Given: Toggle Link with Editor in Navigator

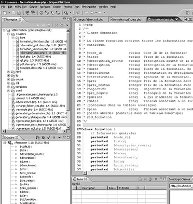Looking at the screenshot, I should pyautogui.click(x=62, y=25).
